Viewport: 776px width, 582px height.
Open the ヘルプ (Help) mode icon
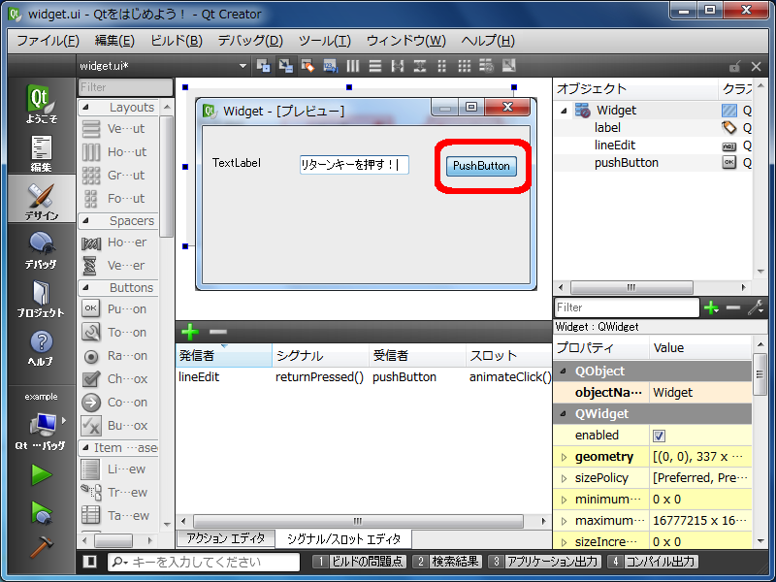[x=41, y=346]
